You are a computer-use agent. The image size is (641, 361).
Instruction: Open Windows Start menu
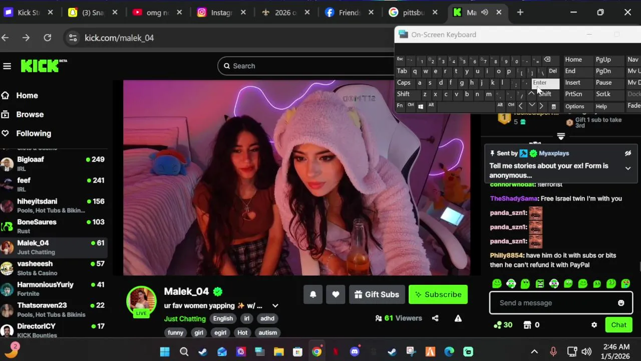[x=165, y=351]
